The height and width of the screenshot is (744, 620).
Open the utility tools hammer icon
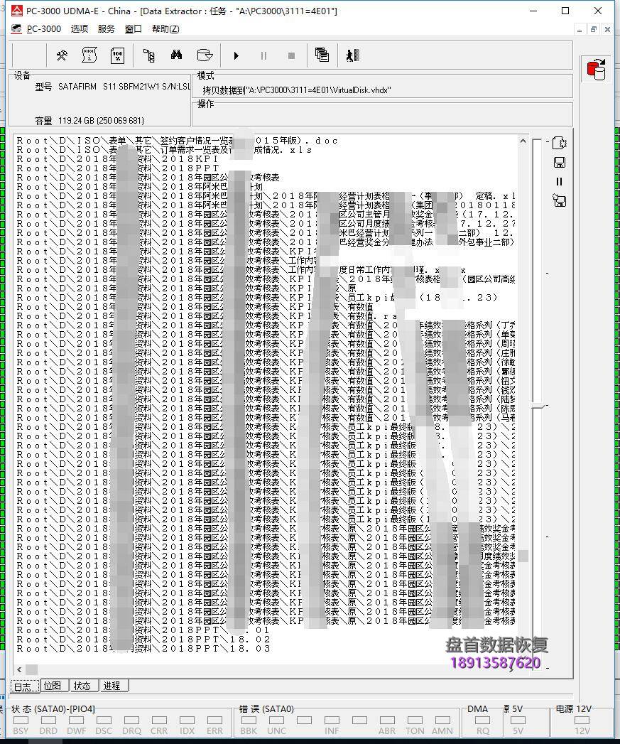point(62,55)
